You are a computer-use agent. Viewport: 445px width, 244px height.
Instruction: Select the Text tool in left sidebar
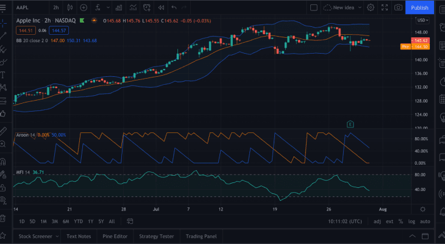click(4, 74)
